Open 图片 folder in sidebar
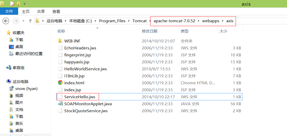 pyautogui.click(x=16, y=103)
